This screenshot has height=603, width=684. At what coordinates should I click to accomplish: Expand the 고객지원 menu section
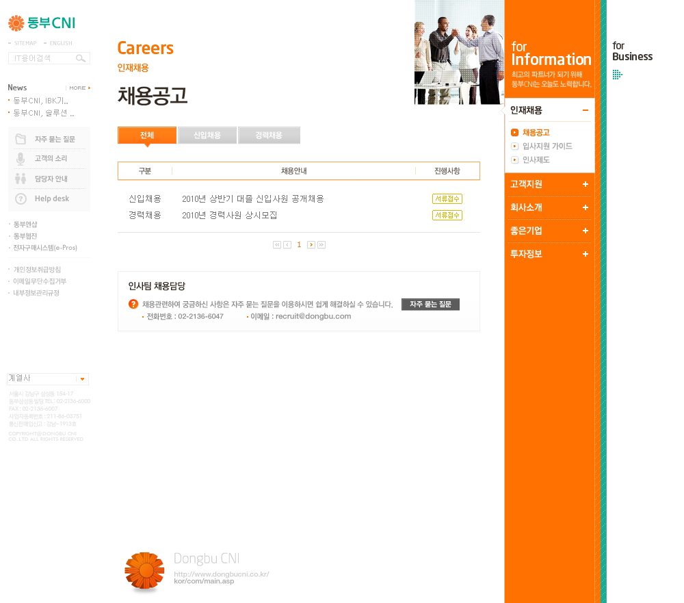click(585, 184)
